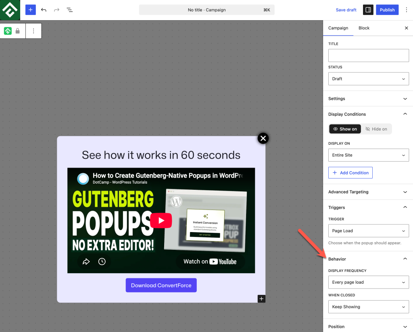Open the command palette title bar
413x332 pixels.
point(207,10)
